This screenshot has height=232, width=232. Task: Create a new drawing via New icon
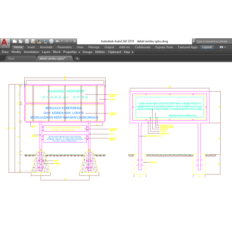[15, 41]
